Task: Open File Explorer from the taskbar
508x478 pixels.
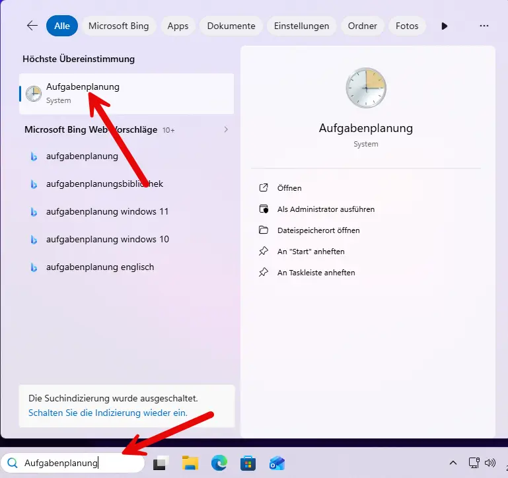Action: (x=190, y=463)
